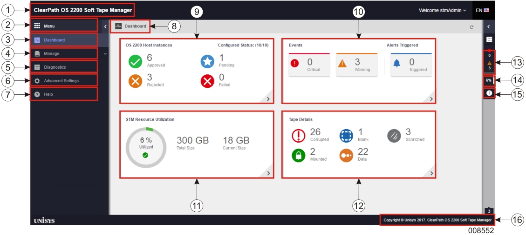Click the 6% Utilized progress ring
The height and width of the screenshot is (235, 526).
tap(146, 147)
